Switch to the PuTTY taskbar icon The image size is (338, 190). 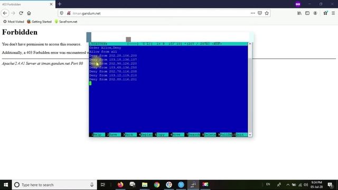[x=193, y=185]
